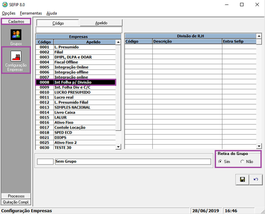This screenshot has height=214, width=265.
Task: Select company 0021 DIOPS
Action: click(76, 138)
